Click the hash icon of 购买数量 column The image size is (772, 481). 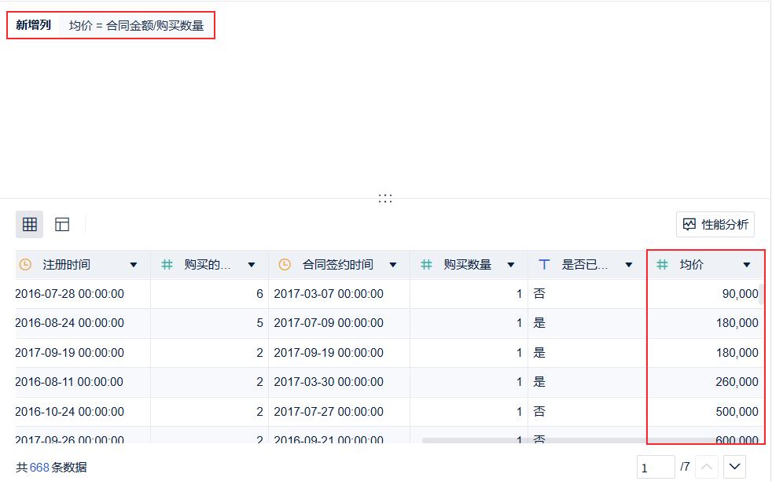point(426,265)
